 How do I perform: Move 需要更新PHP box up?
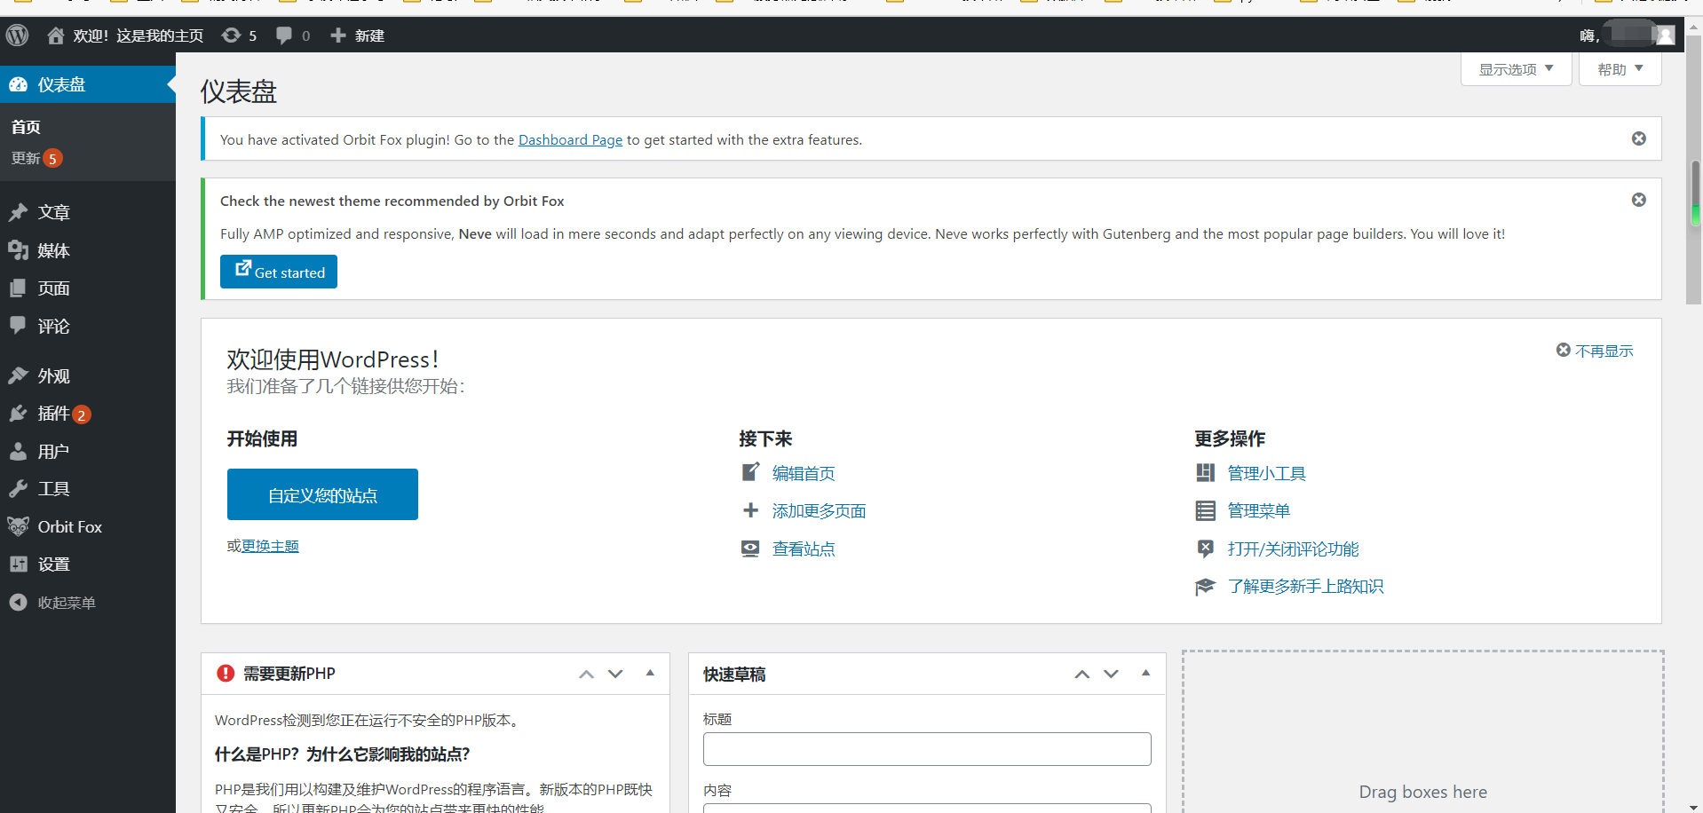(x=586, y=675)
